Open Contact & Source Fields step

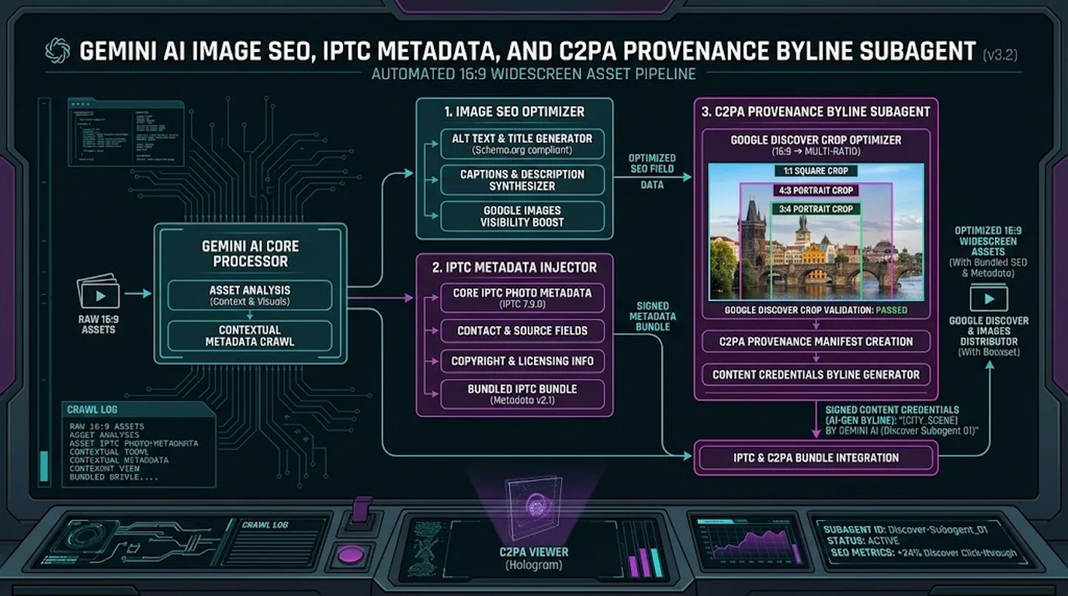click(x=522, y=331)
